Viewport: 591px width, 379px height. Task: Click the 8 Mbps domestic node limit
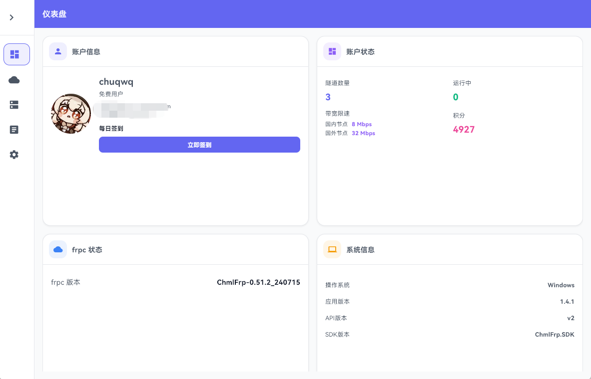362,124
